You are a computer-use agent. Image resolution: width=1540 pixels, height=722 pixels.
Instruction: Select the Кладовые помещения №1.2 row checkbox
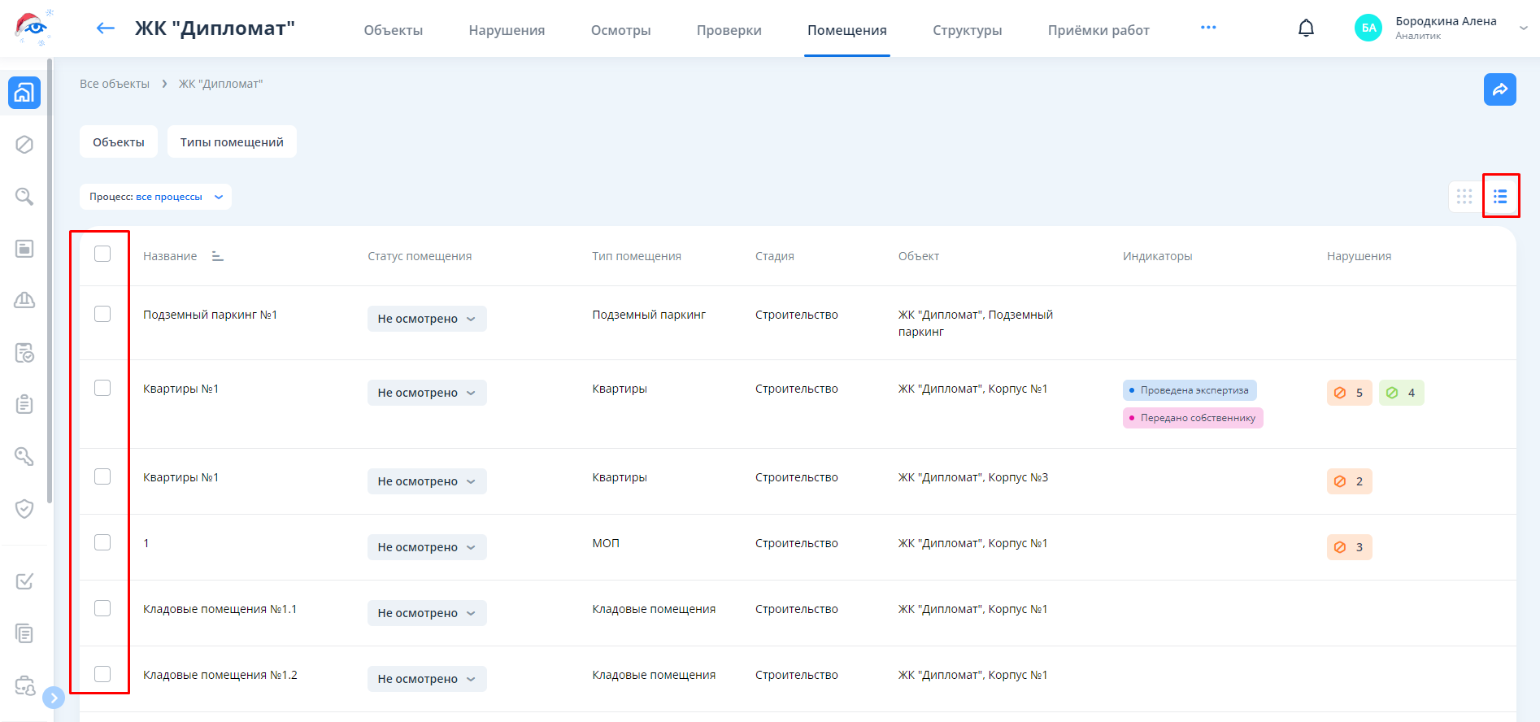point(102,674)
